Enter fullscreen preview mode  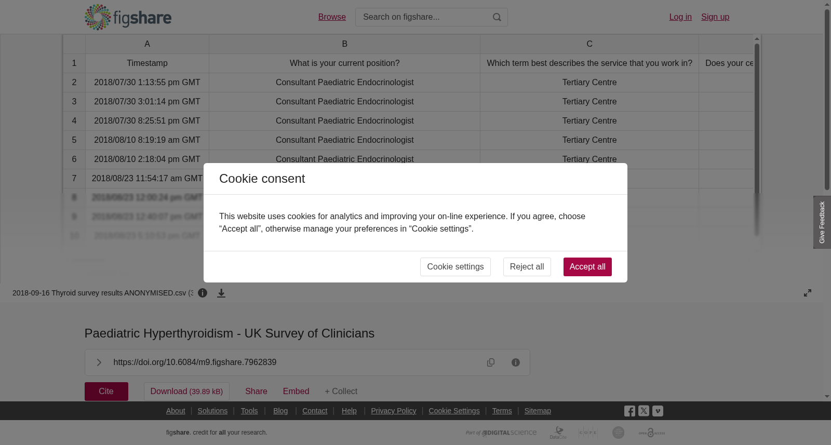(808, 293)
